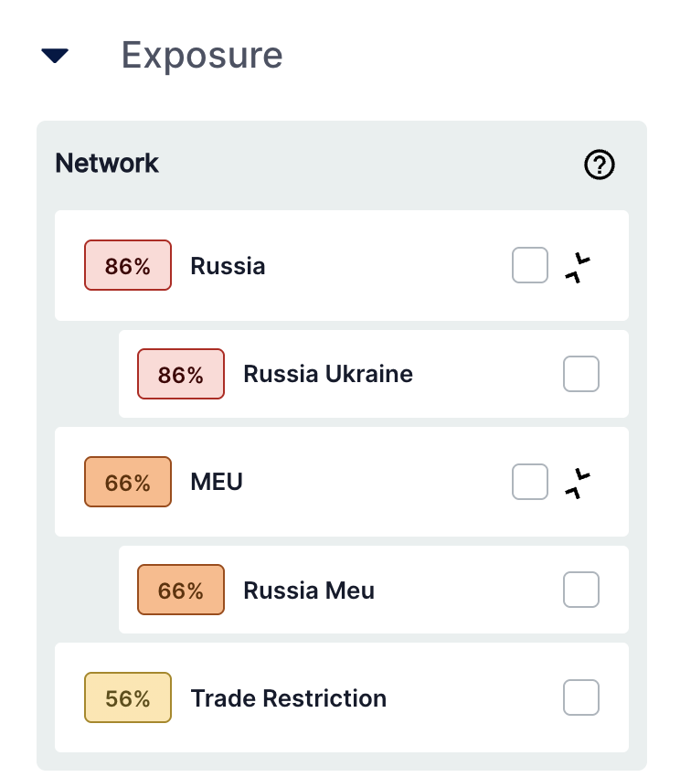
Task: Click the Exposure section heading
Action: tap(202, 56)
